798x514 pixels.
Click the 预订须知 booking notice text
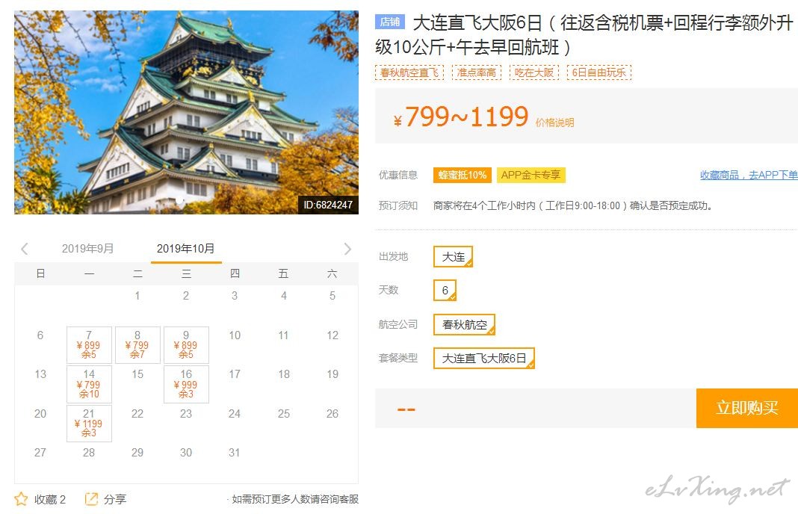point(398,205)
